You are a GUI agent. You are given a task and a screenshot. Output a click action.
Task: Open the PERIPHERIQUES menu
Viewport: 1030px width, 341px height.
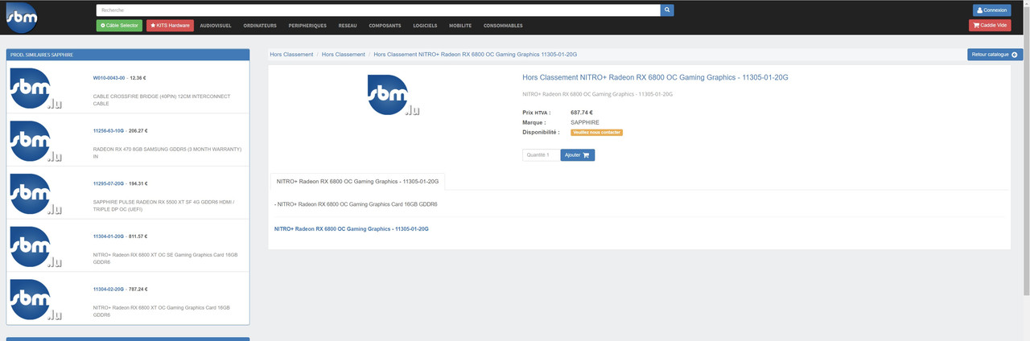[x=308, y=26]
